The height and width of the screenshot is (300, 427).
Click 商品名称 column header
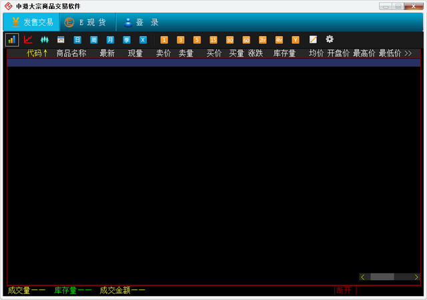[71, 53]
